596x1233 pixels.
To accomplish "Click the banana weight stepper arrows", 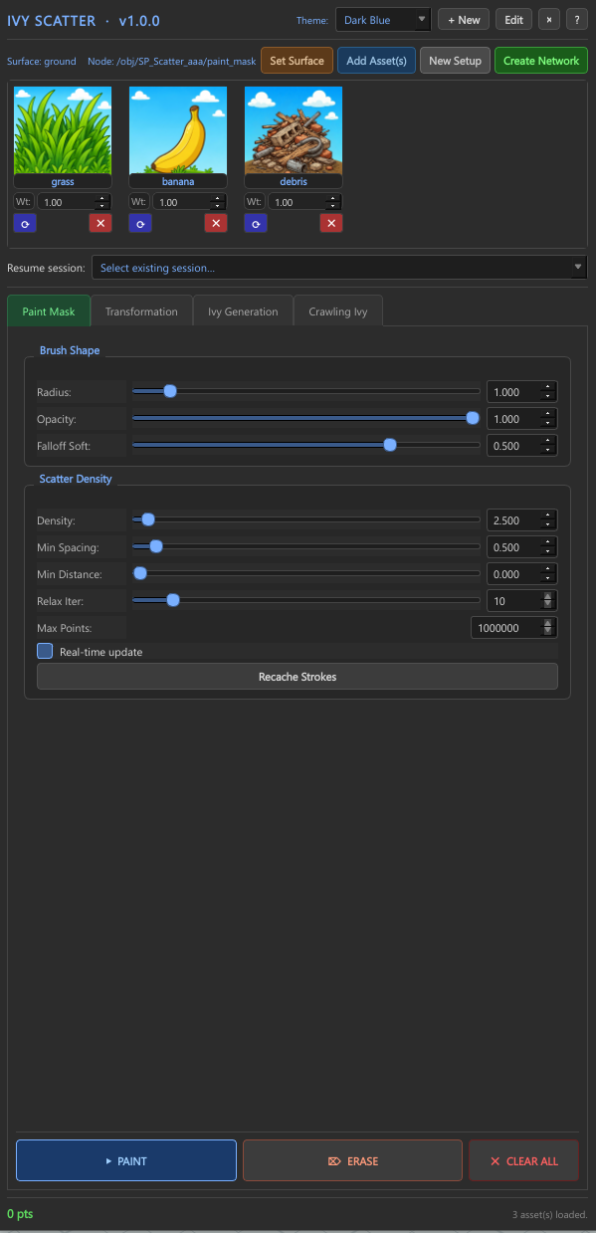I will 217,202.
